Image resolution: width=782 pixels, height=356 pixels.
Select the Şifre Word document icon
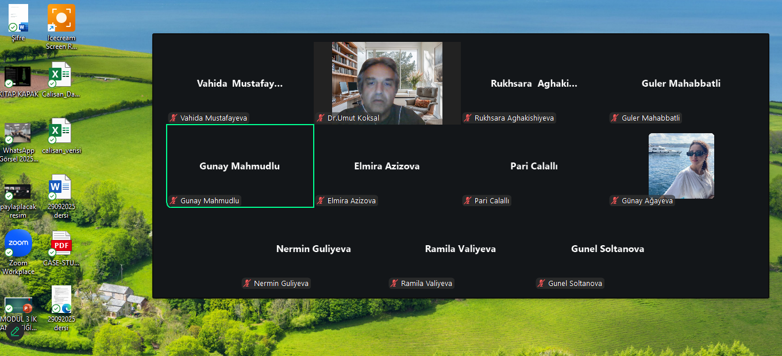(18, 23)
